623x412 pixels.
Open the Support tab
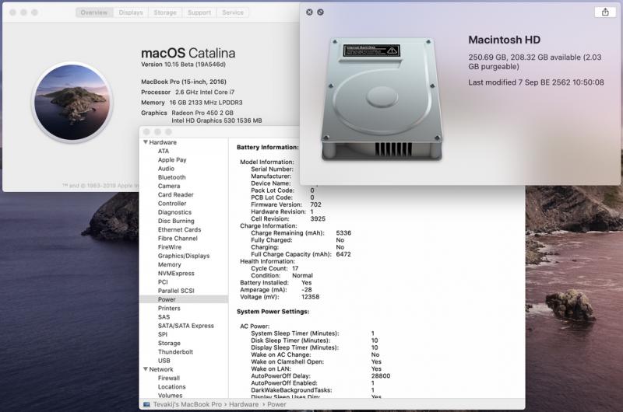coord(199,12)
